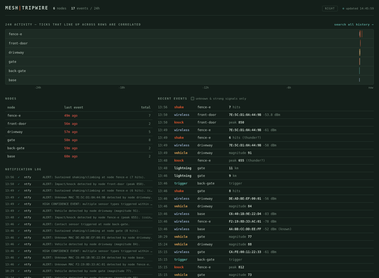The width and height of the screenshot is (379, 278).
Task: Click notification Sustained shaking at gate 8 hits
Action: click(x=79, y=231)
